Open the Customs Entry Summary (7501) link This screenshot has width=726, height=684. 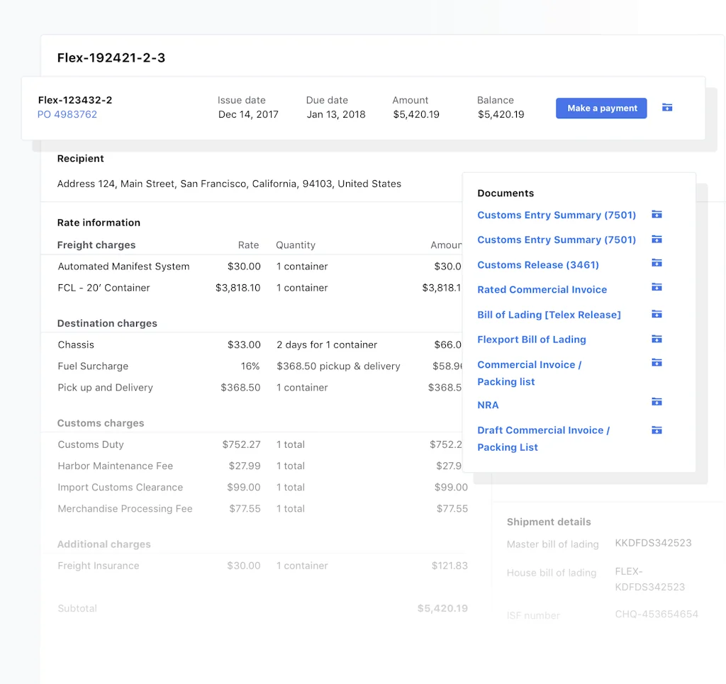(x=556, y=214)
